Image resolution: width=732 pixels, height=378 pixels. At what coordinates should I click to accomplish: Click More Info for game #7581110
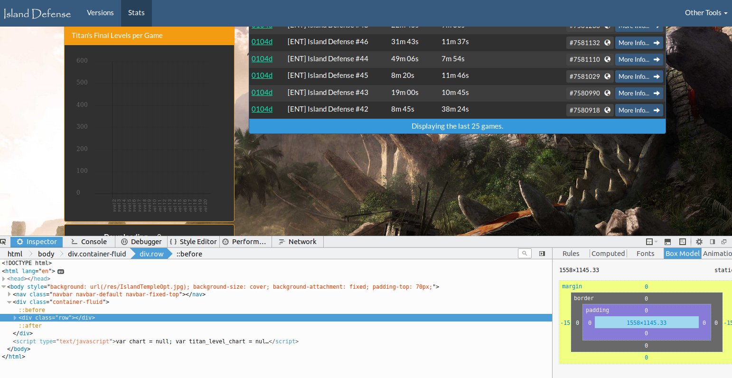pos(639,59)
